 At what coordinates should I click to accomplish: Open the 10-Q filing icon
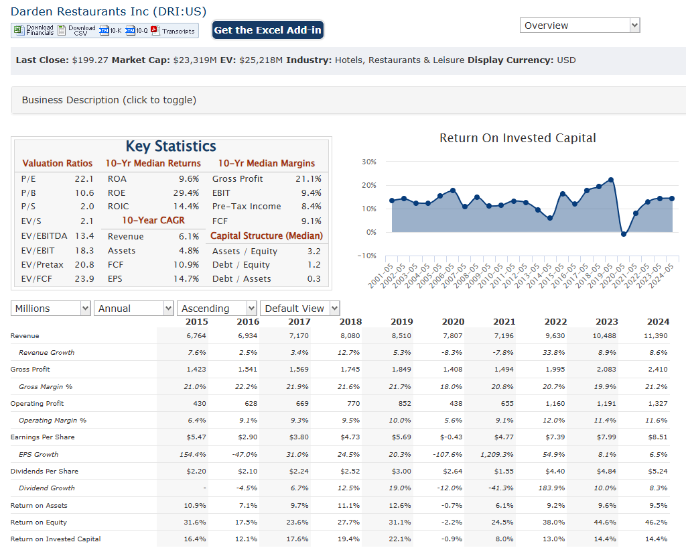coord(131,30)
